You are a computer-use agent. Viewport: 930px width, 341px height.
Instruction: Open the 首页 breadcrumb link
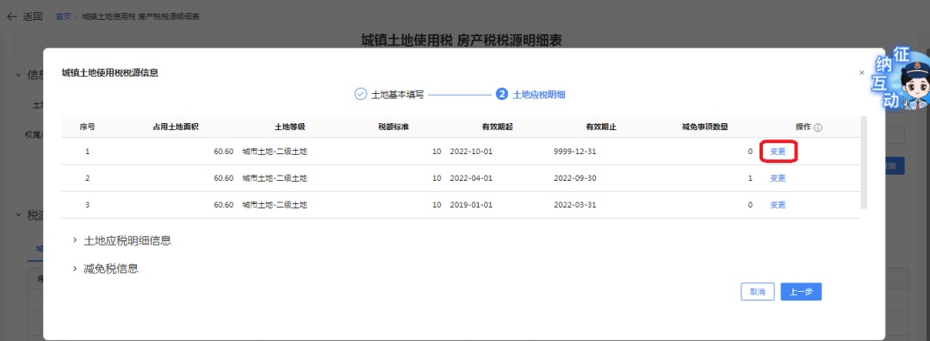[64, 16]
